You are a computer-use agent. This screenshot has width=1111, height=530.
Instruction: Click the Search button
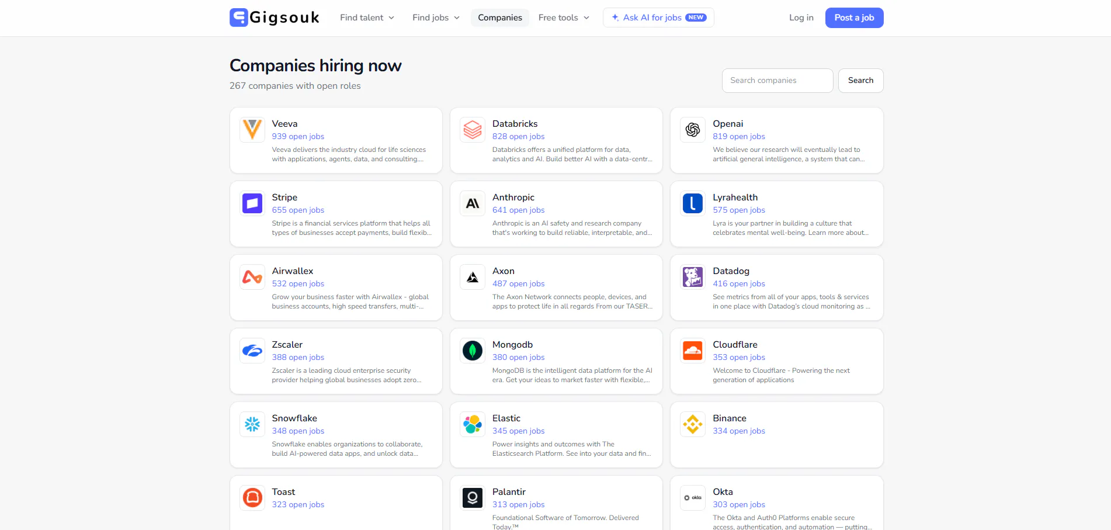[x=860, y=81]
